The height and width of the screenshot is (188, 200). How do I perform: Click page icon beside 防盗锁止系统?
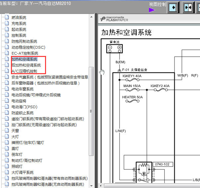pyautogui.click(x=7, y=113)
